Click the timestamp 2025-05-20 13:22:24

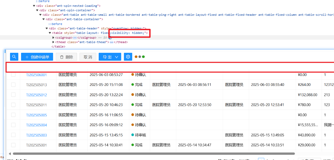[106, 95]
